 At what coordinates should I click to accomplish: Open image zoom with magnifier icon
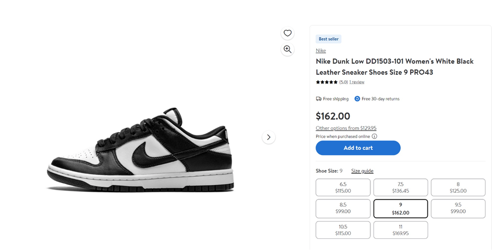[288, 50]
